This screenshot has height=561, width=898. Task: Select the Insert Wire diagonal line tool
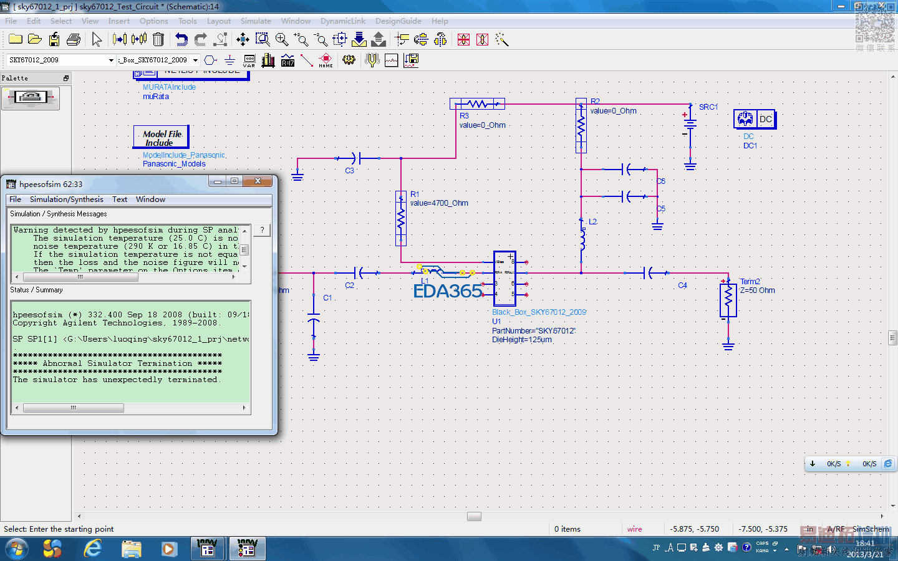coord(306,60)
